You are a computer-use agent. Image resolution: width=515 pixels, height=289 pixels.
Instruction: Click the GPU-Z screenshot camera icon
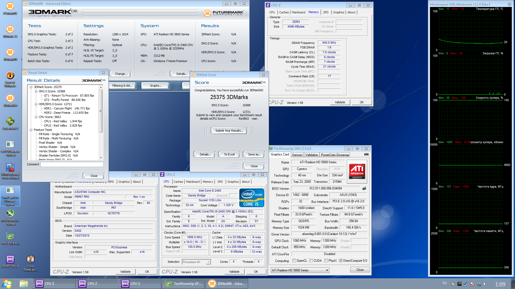366,154
